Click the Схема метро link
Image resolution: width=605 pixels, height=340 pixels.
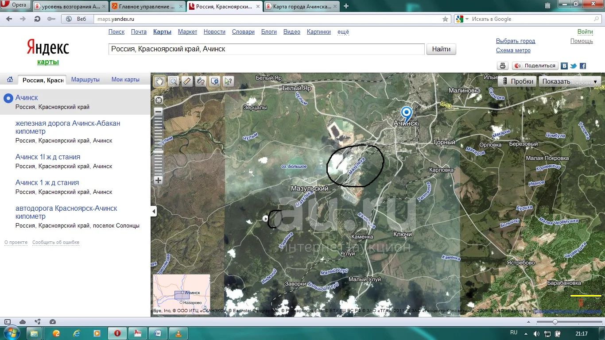(x=513, y=50)
